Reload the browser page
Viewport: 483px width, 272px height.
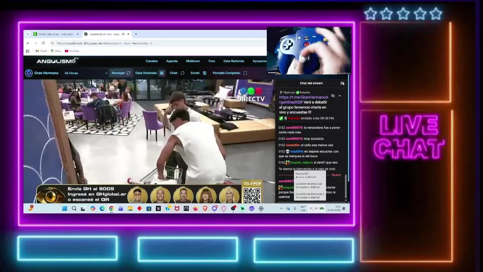click(43, 43)
